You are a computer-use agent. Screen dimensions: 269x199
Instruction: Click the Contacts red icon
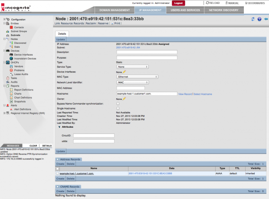(x=11, y=27)
